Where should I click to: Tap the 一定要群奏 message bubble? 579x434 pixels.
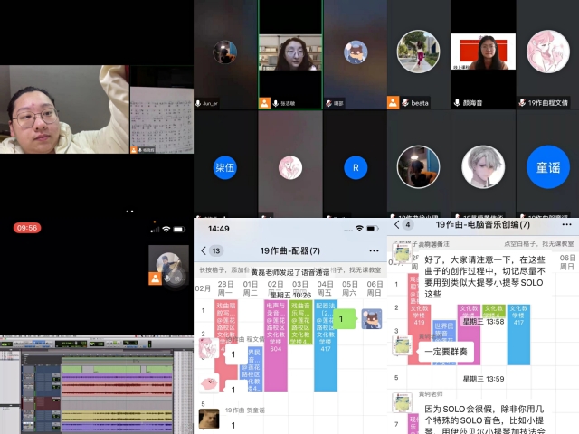point(446,352)
